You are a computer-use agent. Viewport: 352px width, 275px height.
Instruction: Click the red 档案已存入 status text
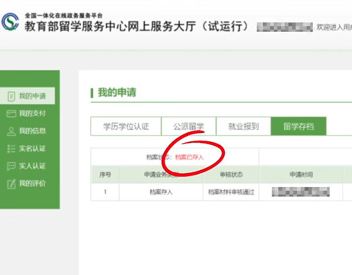(x=189, y=157)
